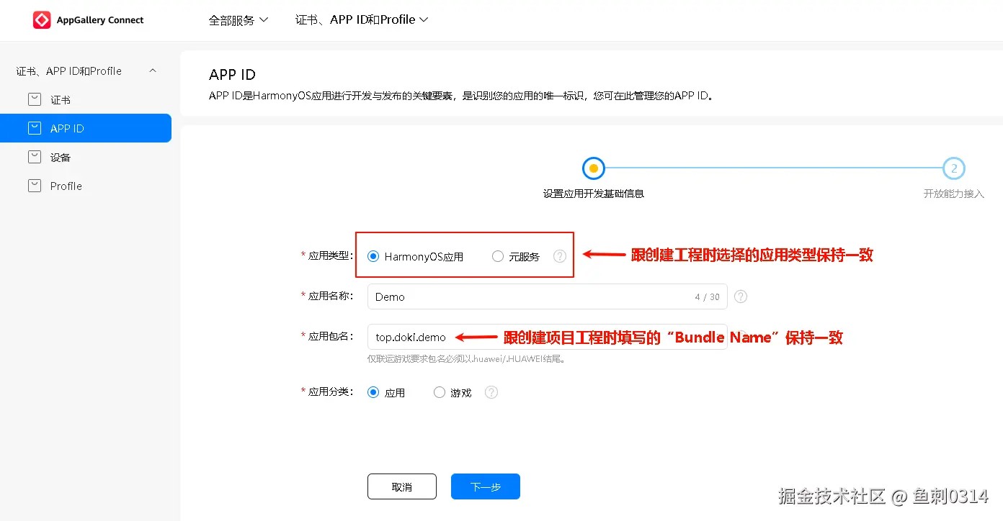
Task: Open the 证书、APP ID和Profile top dropdown
Action: pyautogui.click(x=362, y=20)
